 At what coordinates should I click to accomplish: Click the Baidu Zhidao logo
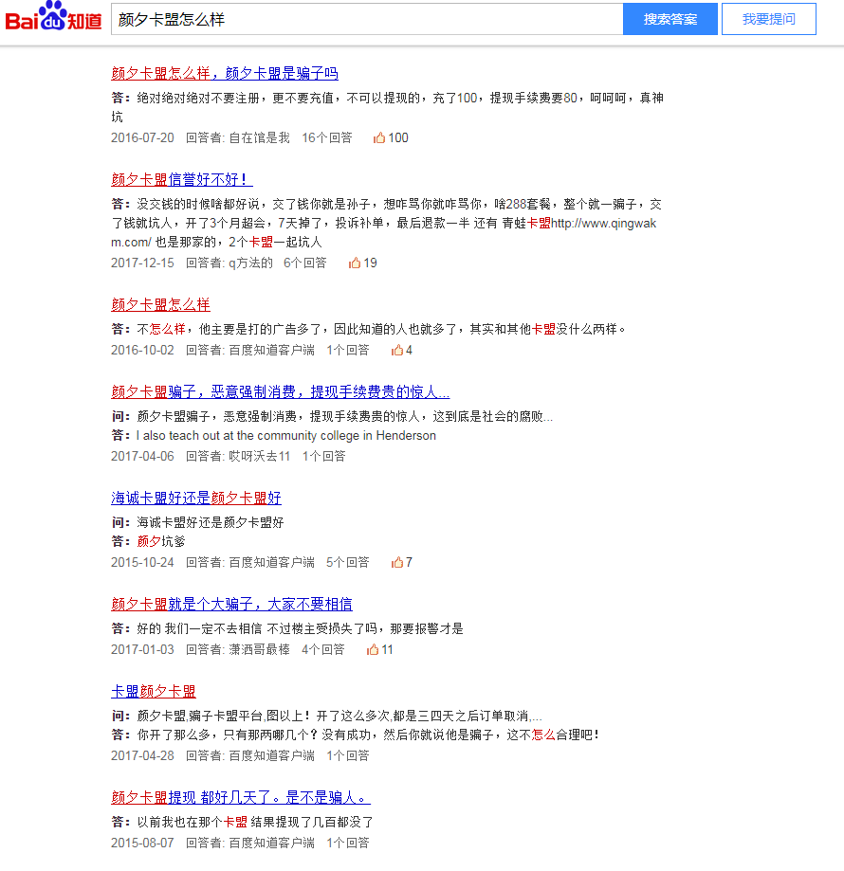tap(53, 17)
